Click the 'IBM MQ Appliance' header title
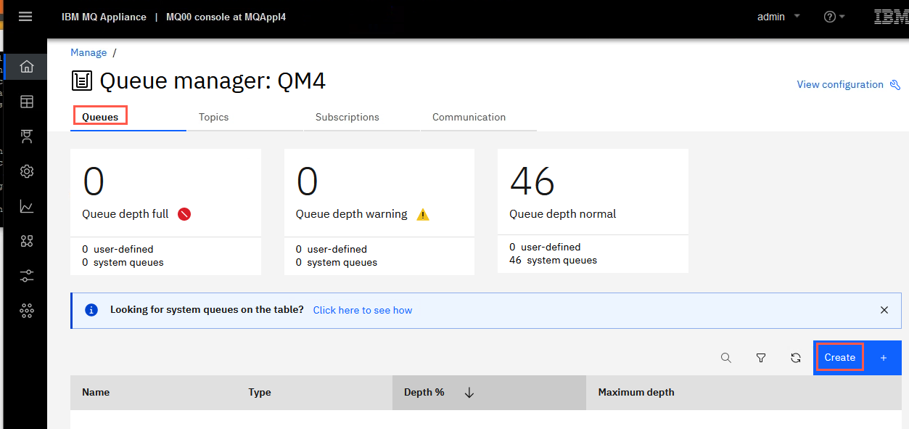 point(104,17)
